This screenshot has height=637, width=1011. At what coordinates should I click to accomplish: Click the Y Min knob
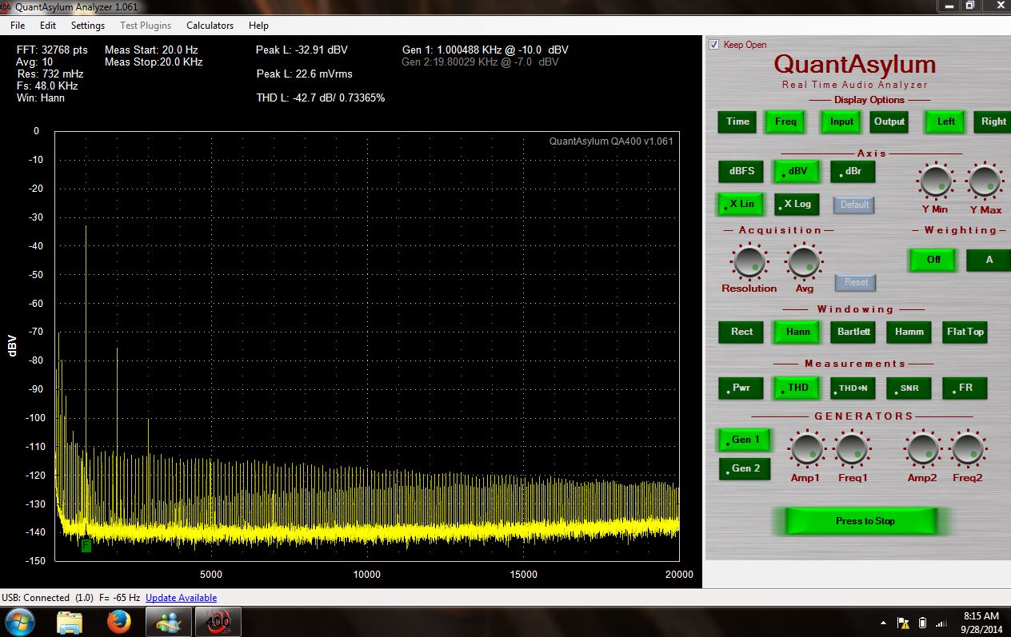pos(934,182)
